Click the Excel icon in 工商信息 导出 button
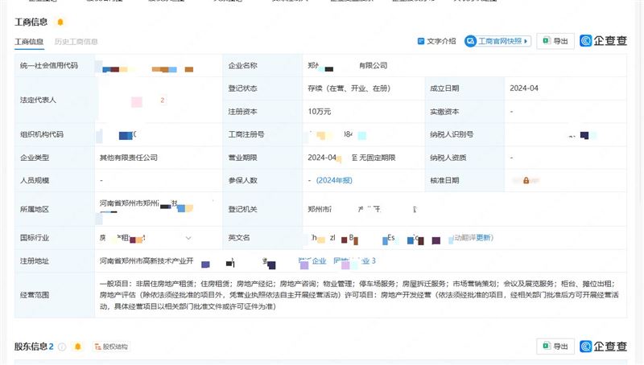 click(x=547, y=41)
